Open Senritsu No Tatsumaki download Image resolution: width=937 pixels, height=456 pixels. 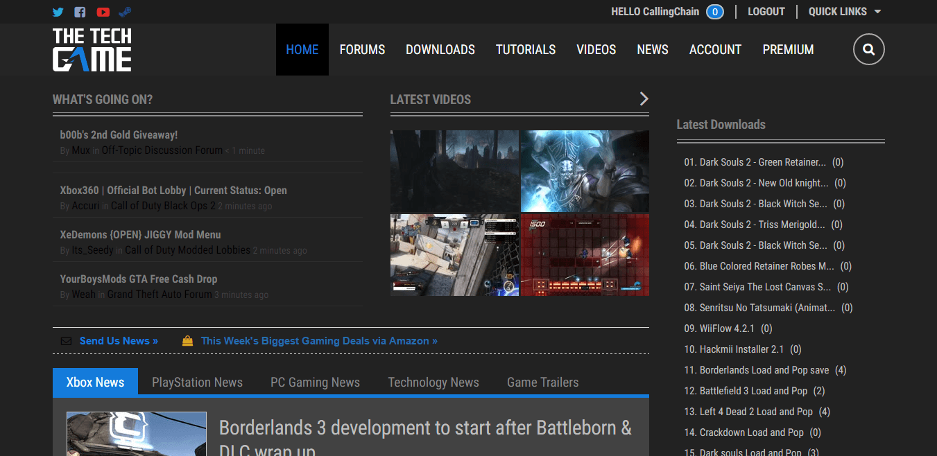coord(768,308)
